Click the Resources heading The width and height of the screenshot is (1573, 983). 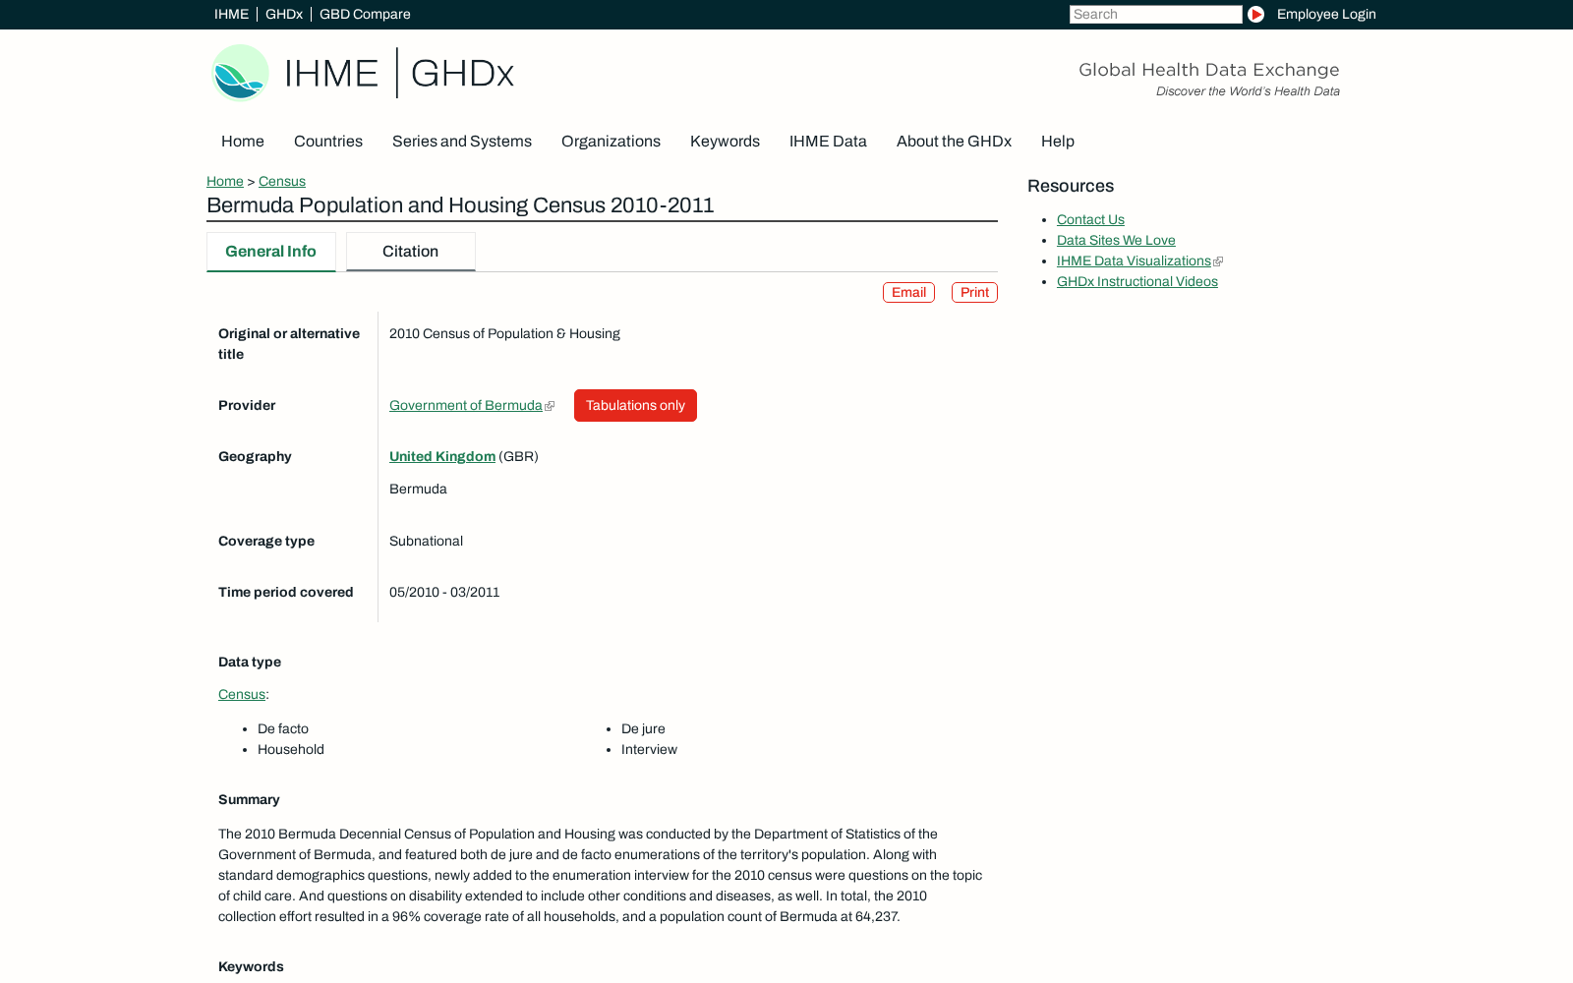click(x=1071, y=187)
